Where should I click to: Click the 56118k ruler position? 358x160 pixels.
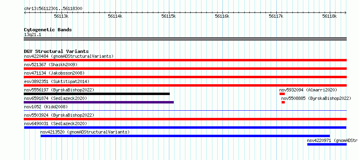click(x=330, y=16)
